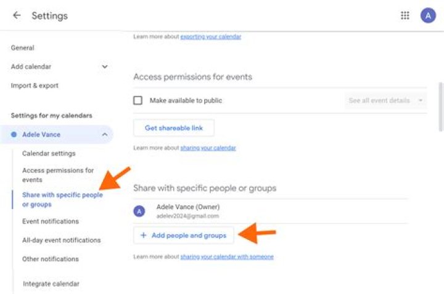This screenshot has height=294, width=444.
Task: Open Other notifications in the sidebar
Action: click(x=51, y=259)
